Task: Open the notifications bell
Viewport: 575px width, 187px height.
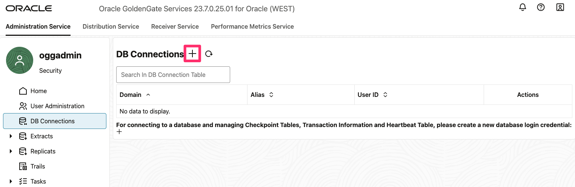Action: [523, 8]
